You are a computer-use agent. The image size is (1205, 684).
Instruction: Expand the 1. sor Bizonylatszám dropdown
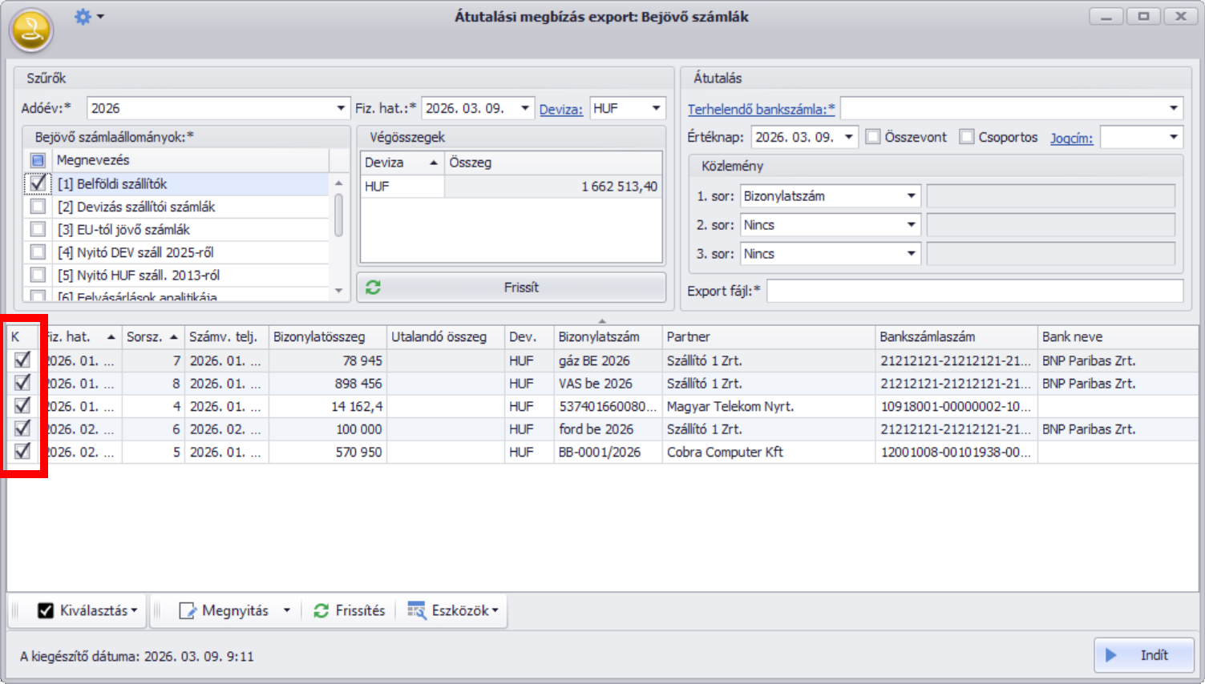(911, 196)
